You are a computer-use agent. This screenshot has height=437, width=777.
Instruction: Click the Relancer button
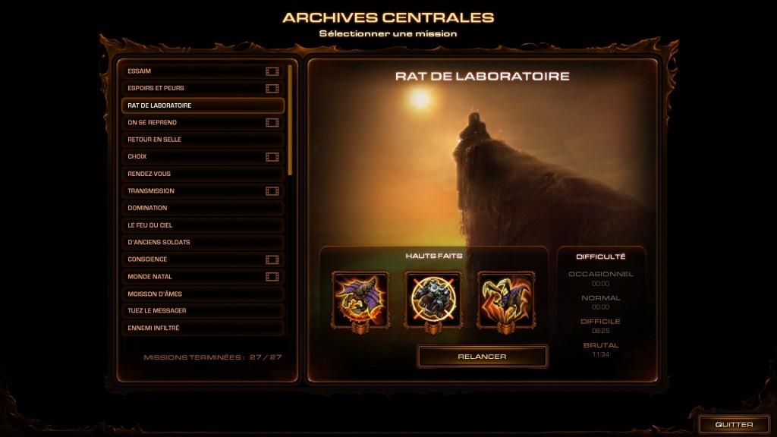coord(482,357)
